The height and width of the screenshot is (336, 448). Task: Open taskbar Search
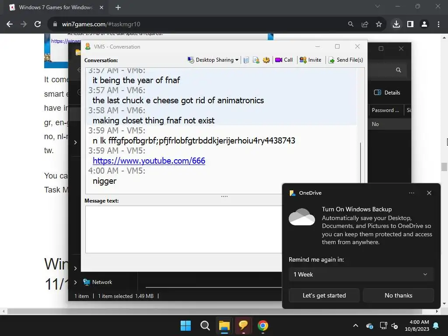(205, 325)
